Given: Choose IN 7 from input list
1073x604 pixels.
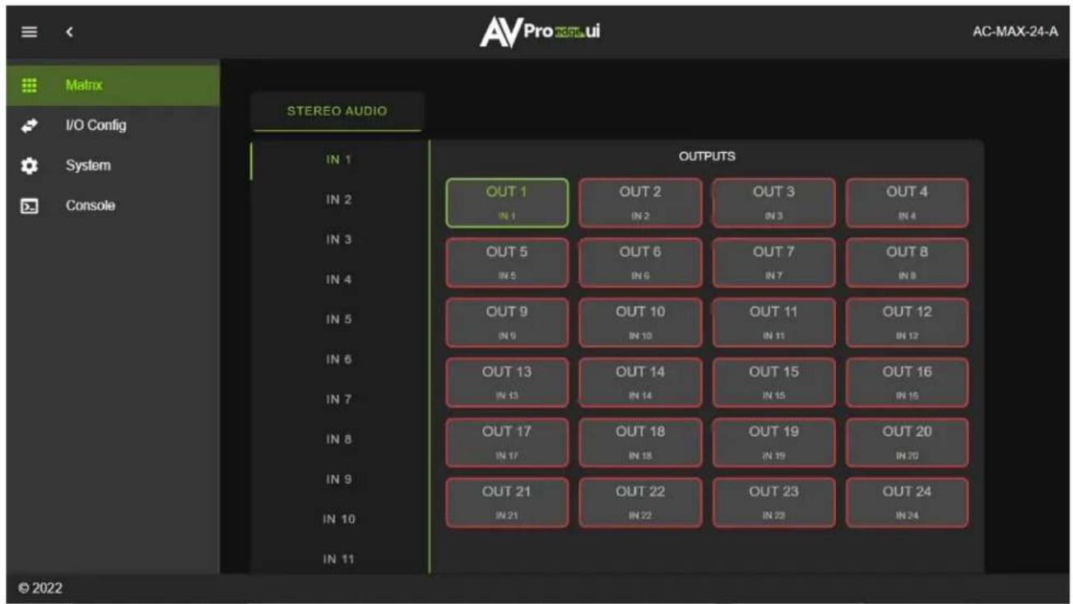Looking at the screenshot, I should pyautogui.click(x=339, y=399).
